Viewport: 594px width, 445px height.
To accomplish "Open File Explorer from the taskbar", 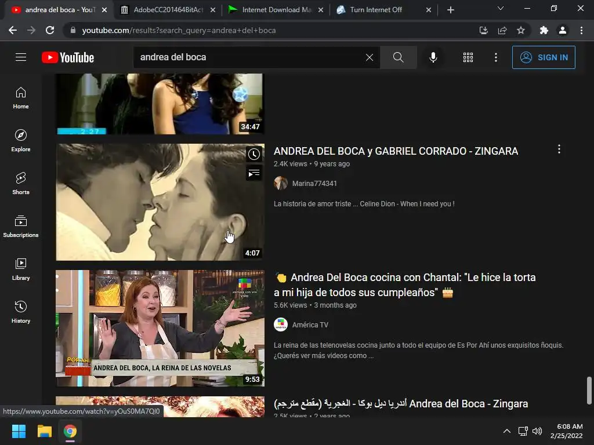I will (44, 431).
